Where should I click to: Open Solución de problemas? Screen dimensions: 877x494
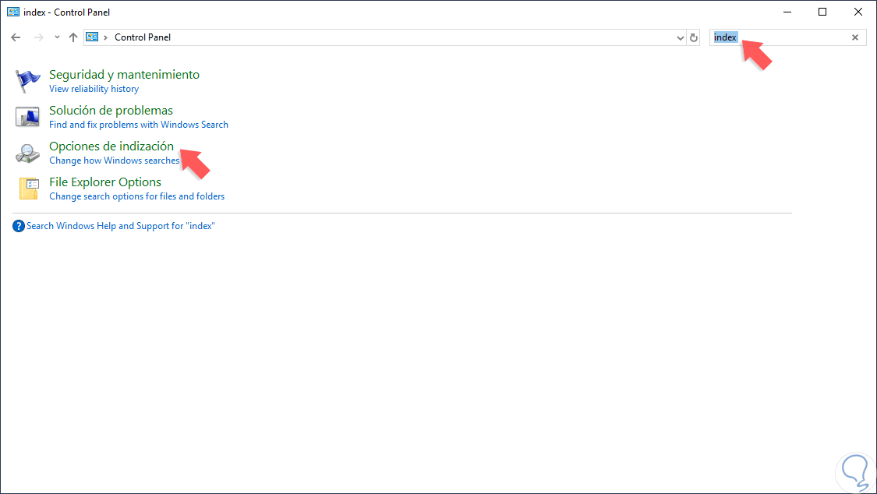[x=111, y=110]
